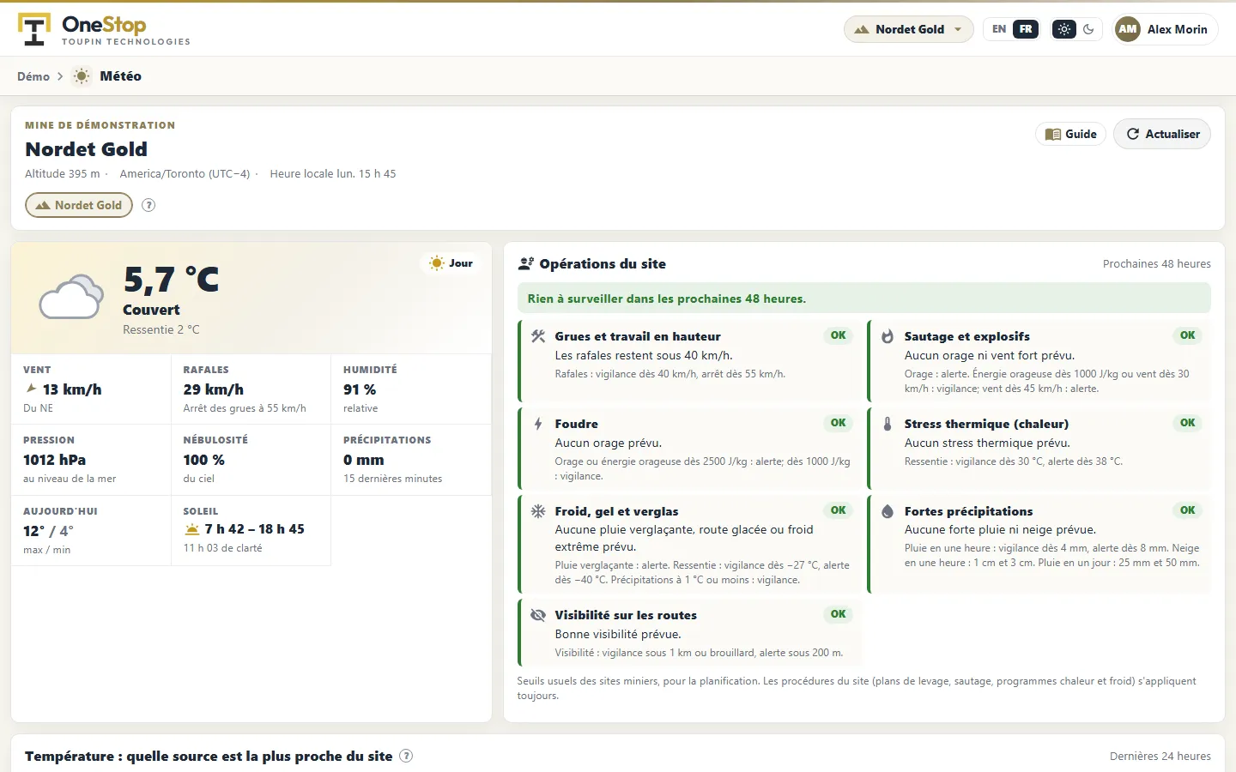Click the temperature value 5,7 °C
1236x772 pixels.
[171, 280]
